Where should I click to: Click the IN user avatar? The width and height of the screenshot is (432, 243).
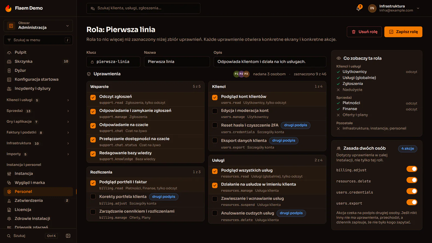(x=372, y=8)
